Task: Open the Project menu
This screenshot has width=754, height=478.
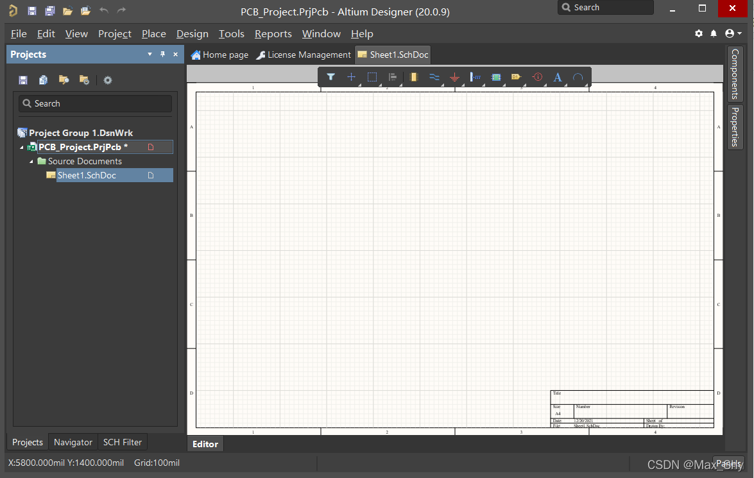Action: coord(114,33)
